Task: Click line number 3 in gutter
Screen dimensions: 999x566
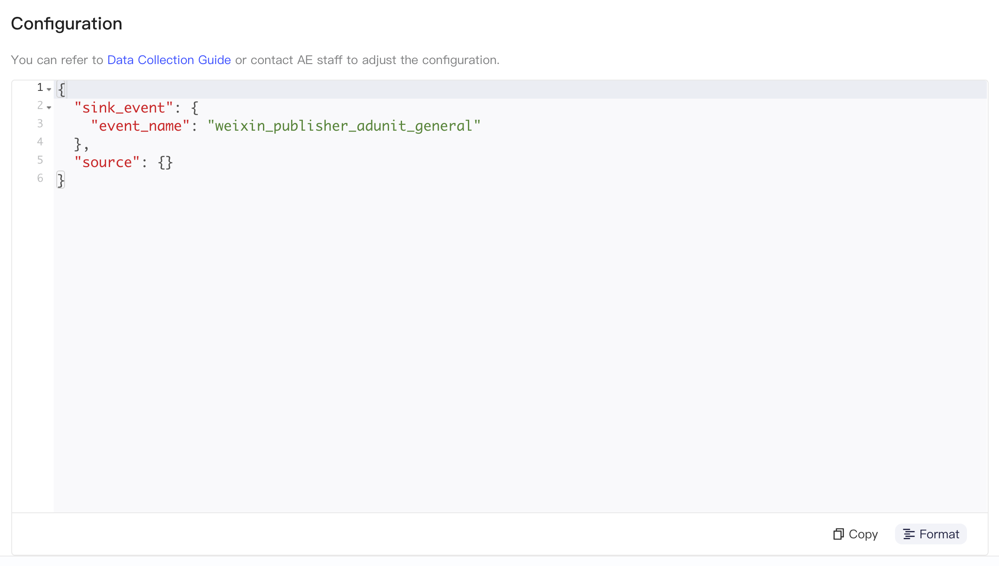Action: tap(40, 124)
